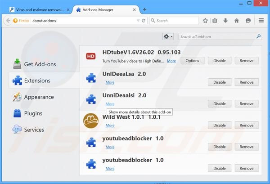Screen dimensions: 270x184
Task: Select the HDtubeV1.6V26.02 extension title
Action: (x=141, y=52)
